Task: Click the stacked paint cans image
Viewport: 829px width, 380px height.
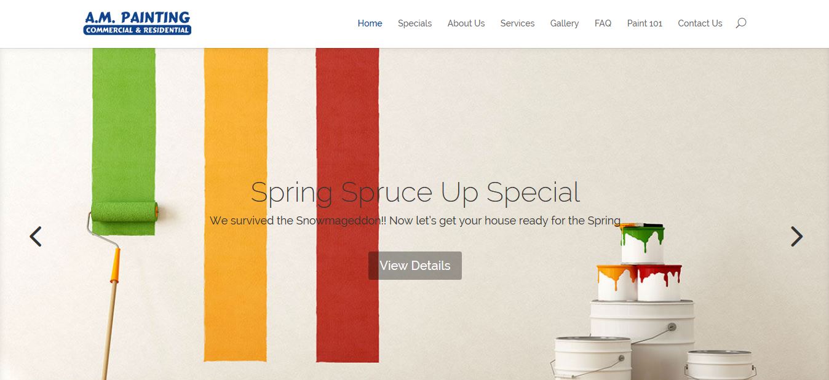Action: [652, 303]
